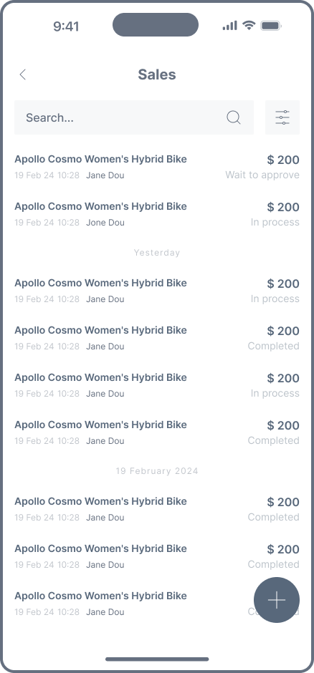Open first sale under 19 February 2024

157,509
